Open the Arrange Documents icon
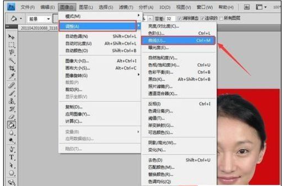 tap(259, 7)
